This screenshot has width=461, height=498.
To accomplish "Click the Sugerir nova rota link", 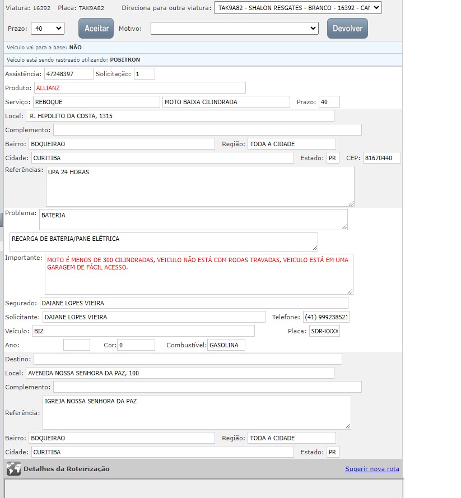I will (x=372, y=469).
